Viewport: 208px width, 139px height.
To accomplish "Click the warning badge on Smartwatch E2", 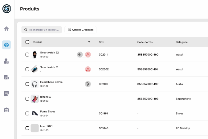I will tap(88, 55).
